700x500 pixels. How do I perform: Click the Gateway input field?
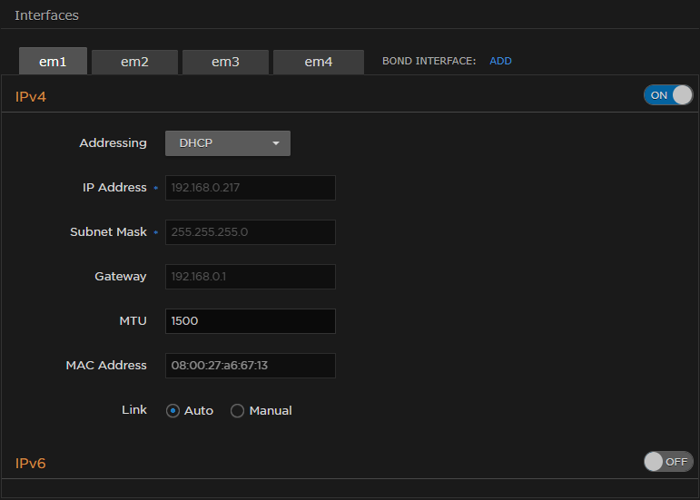pos(251,277)
